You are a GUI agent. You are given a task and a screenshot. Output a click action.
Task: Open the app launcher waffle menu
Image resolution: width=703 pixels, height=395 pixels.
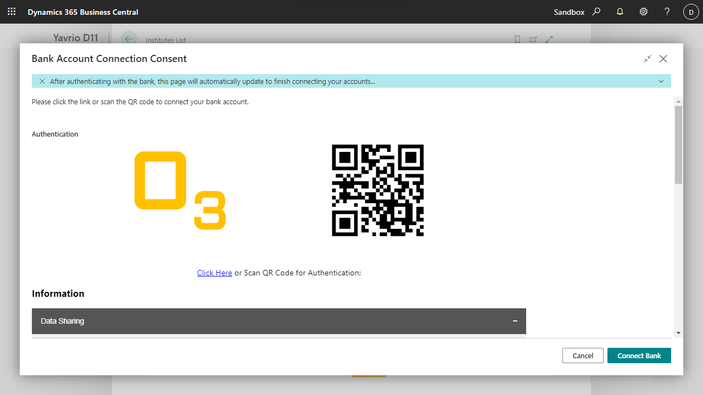tap(12, 12)
